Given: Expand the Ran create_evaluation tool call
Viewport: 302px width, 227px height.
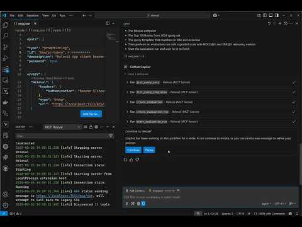Looking at the screenshot, I should (x=211, y=102).
